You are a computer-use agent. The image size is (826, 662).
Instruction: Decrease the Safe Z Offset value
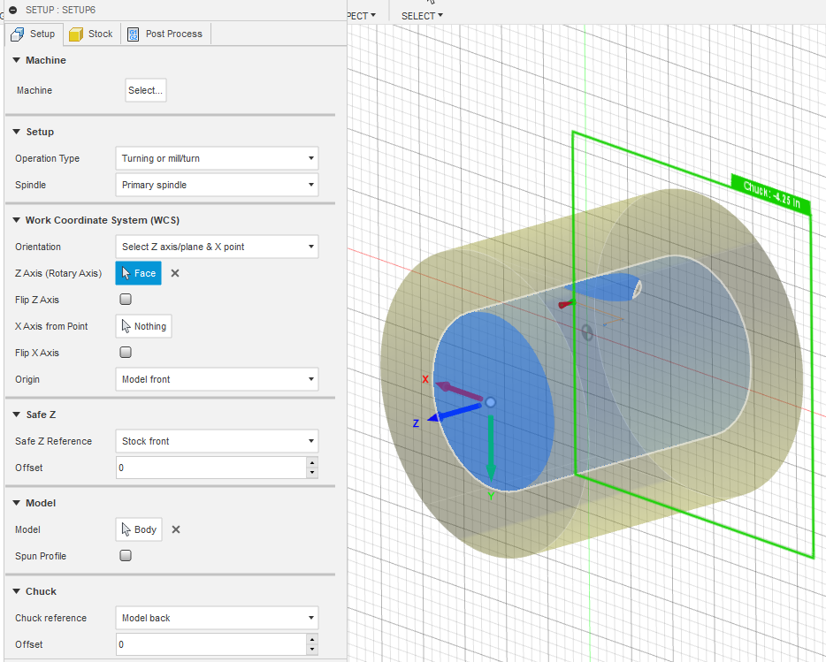(312, 473)
